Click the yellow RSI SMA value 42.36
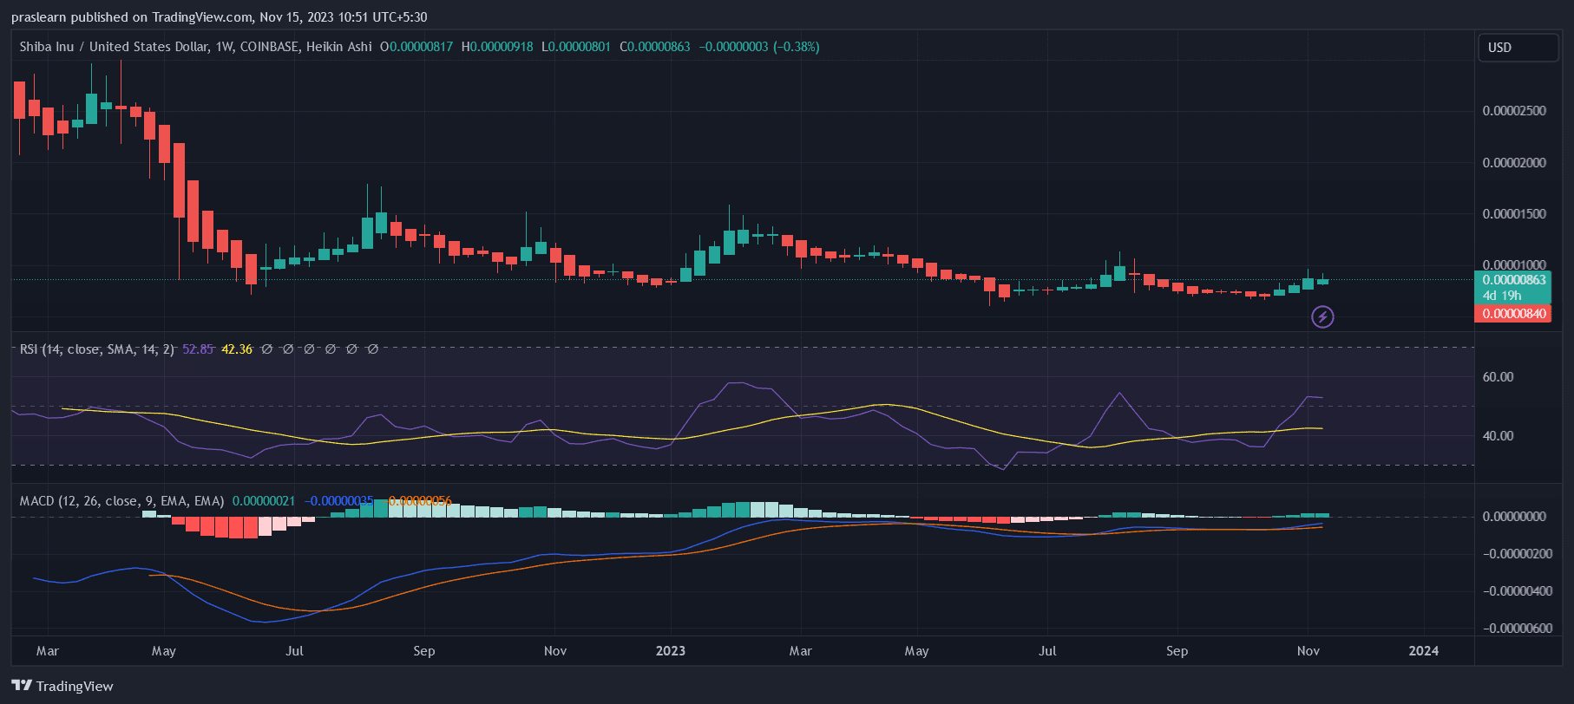The width and height of the screenshot is (1574, 704). [x=237, y=349]
